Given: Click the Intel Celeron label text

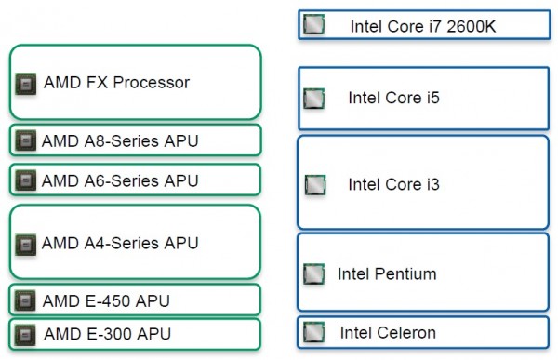Looking at the screenshot, I should [388, 333].
